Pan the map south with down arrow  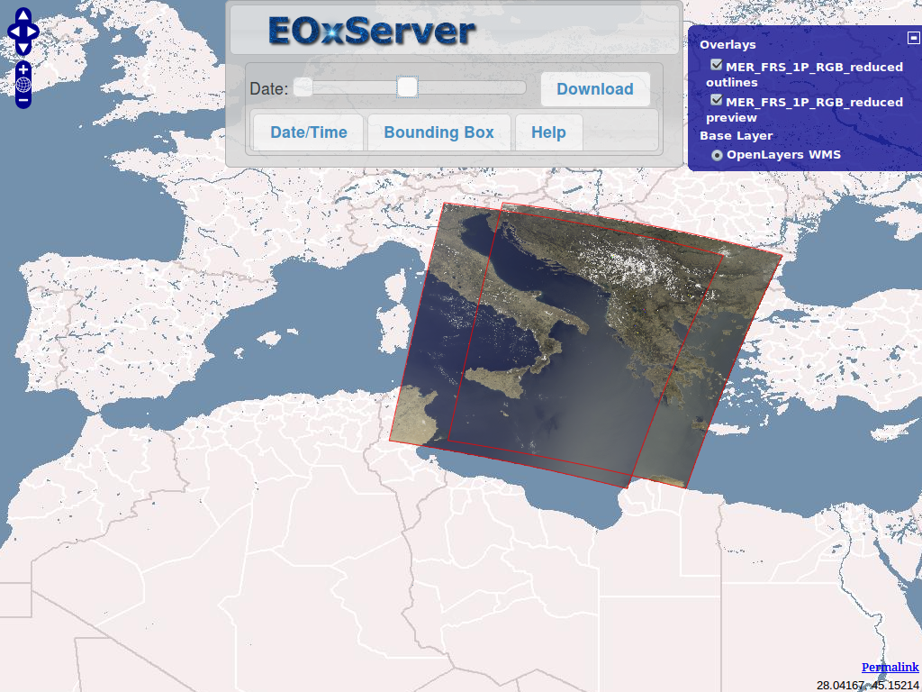(23, 48)
